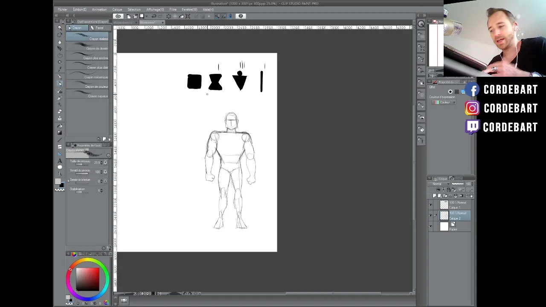
Task: Toggle visibility of Calque 2 layer
Action: [430, 216]
